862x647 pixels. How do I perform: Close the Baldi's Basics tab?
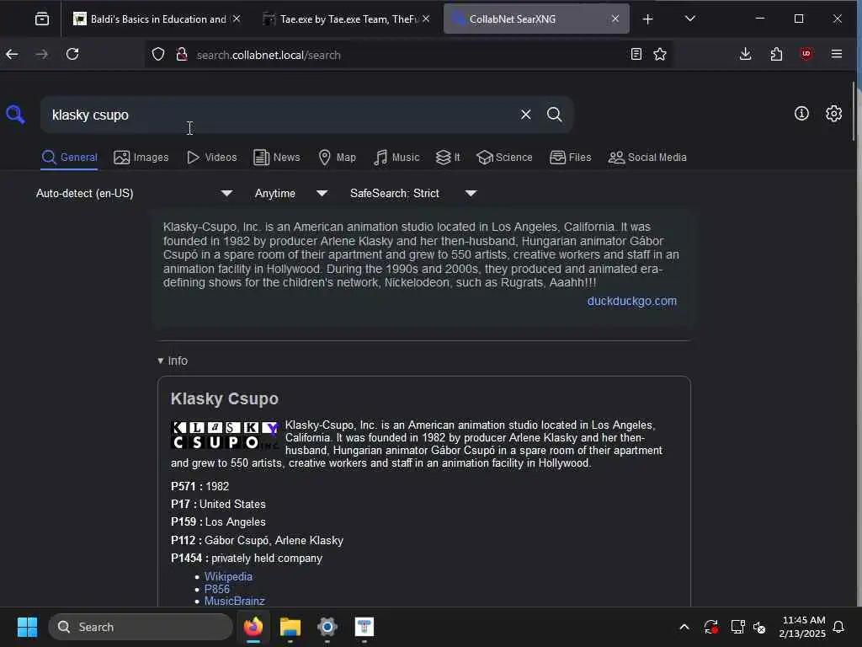point(237,19)
